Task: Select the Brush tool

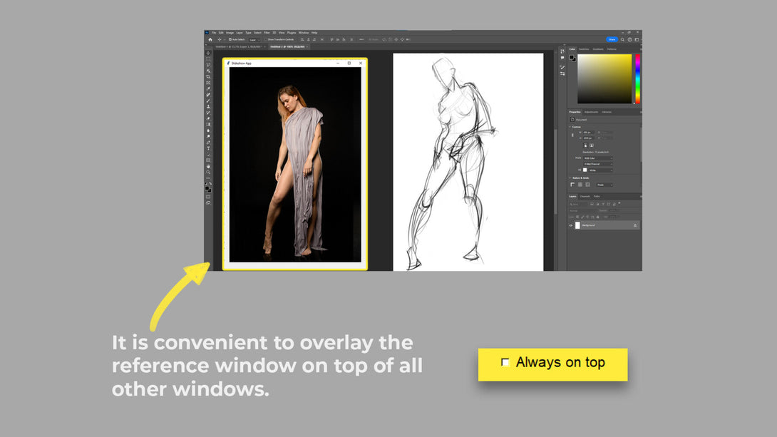Action: coord(208,101)
